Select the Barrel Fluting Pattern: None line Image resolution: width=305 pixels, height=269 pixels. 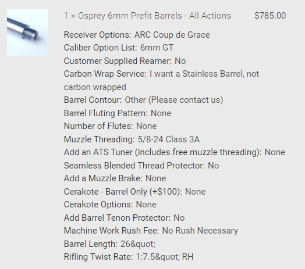(x=118, y=113)
